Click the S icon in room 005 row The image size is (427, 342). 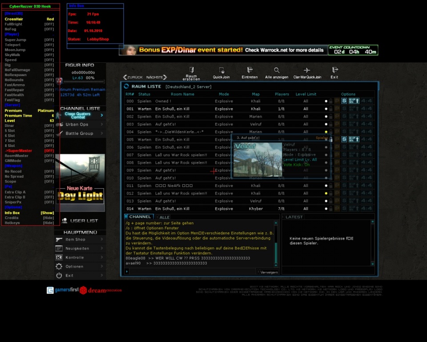pyautogui.click(x=344, y=139)
